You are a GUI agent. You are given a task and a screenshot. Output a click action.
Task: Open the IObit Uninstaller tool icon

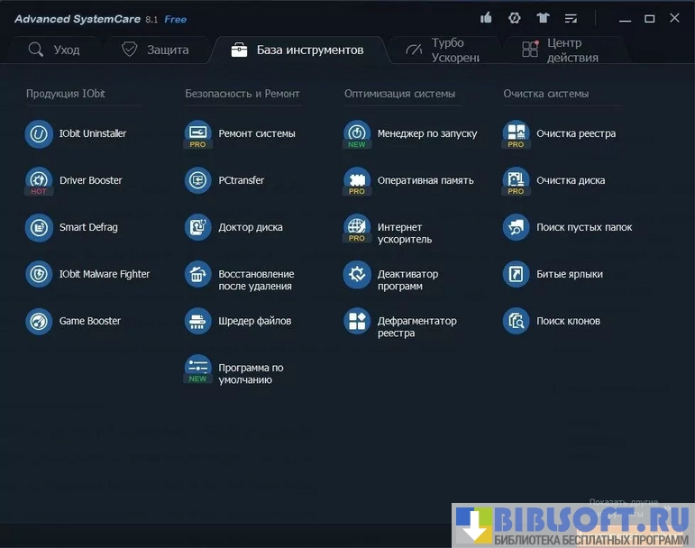(39, 134)
